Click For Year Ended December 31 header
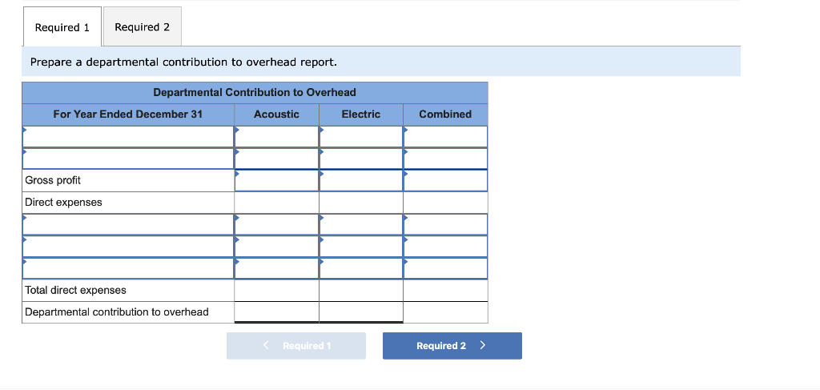 [127, 114]
